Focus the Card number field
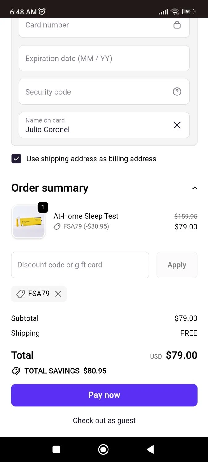Image resolution: width=208 pixels, height=462 pixels. tap(92, 25)
